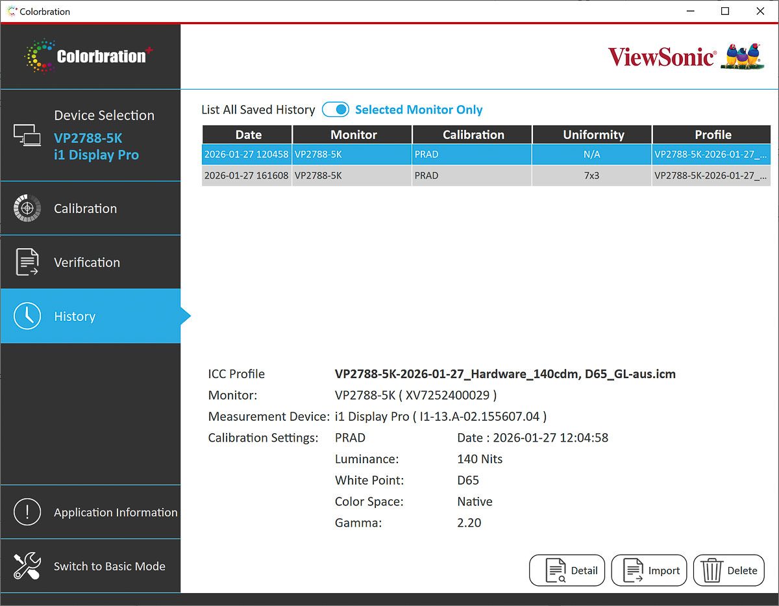The width and height of the screenshot is (779, 606).
Task: Toggle the Selected Monitor Only switch
Action: click(x=336, y=110)
